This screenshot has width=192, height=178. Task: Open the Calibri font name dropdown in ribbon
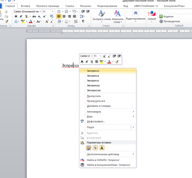(x=40, y=12)
